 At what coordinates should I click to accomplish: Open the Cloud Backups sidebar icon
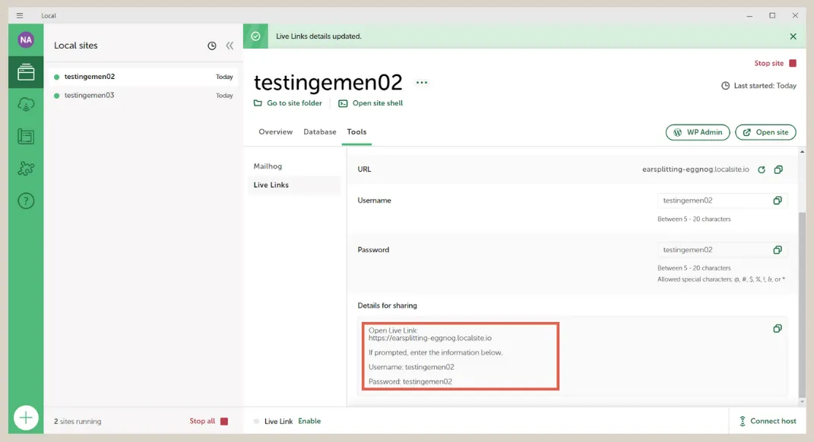[x=26, y=104]
